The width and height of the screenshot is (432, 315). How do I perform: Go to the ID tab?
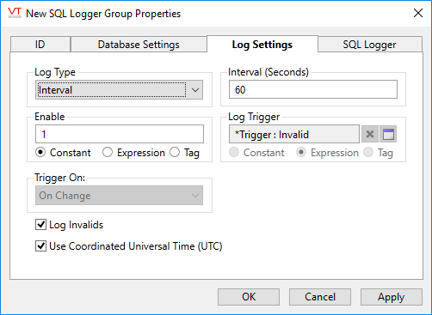[40, 45]
